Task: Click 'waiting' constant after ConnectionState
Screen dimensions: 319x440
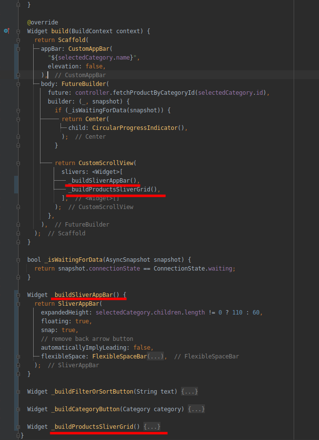Action: [x=220, y=269]
